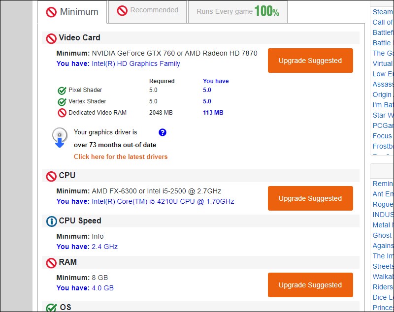The image size is (394, 312).
Task: Open the latest drivers link
Action: [x=121, y=156]
